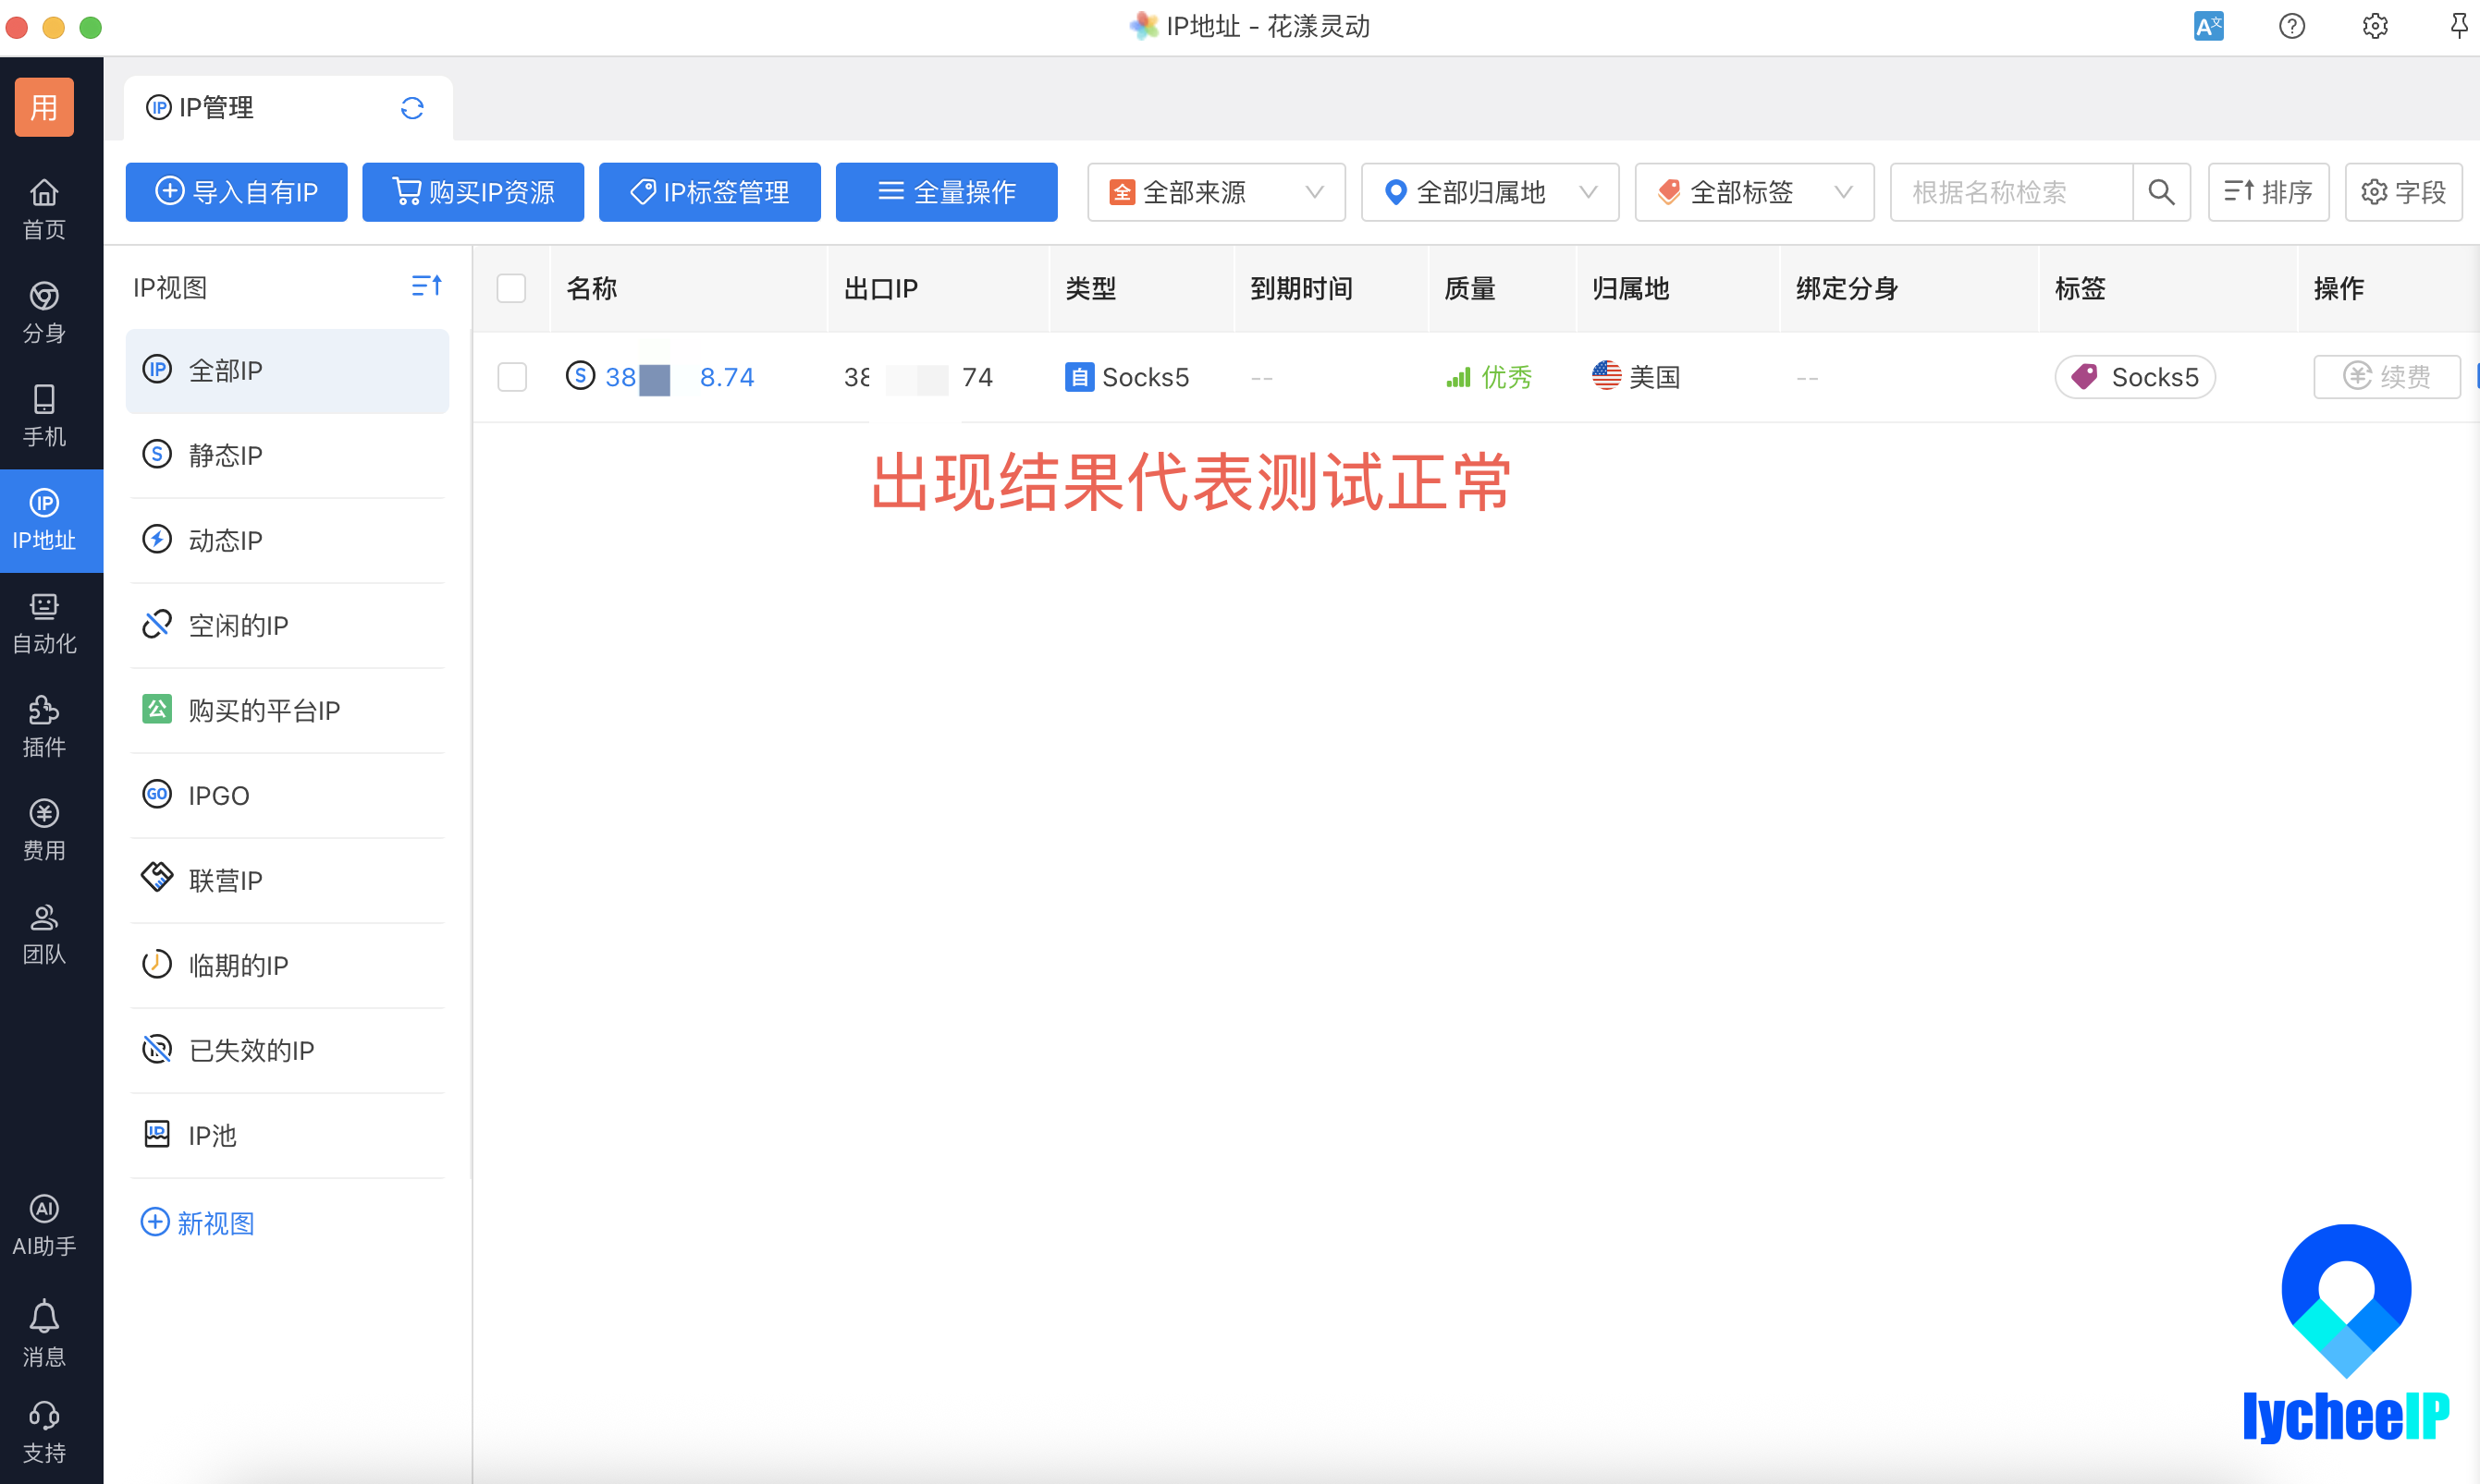The image size is (2480, 1484).
Task: Open the 自动化 automation sidebar section
Action: (44, 623)
